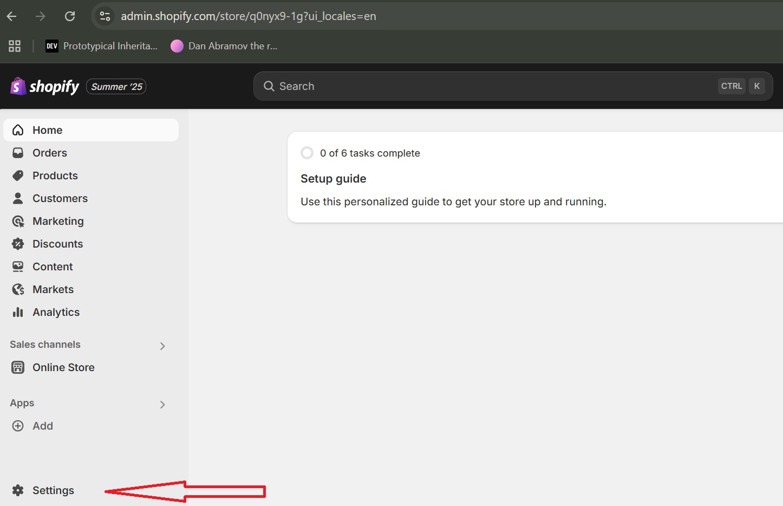Image resolution: width=783 pixels, height=506 pixels.
Task: Reload the page in the browser
Action: pyautogui.click(x=70, y=16)
